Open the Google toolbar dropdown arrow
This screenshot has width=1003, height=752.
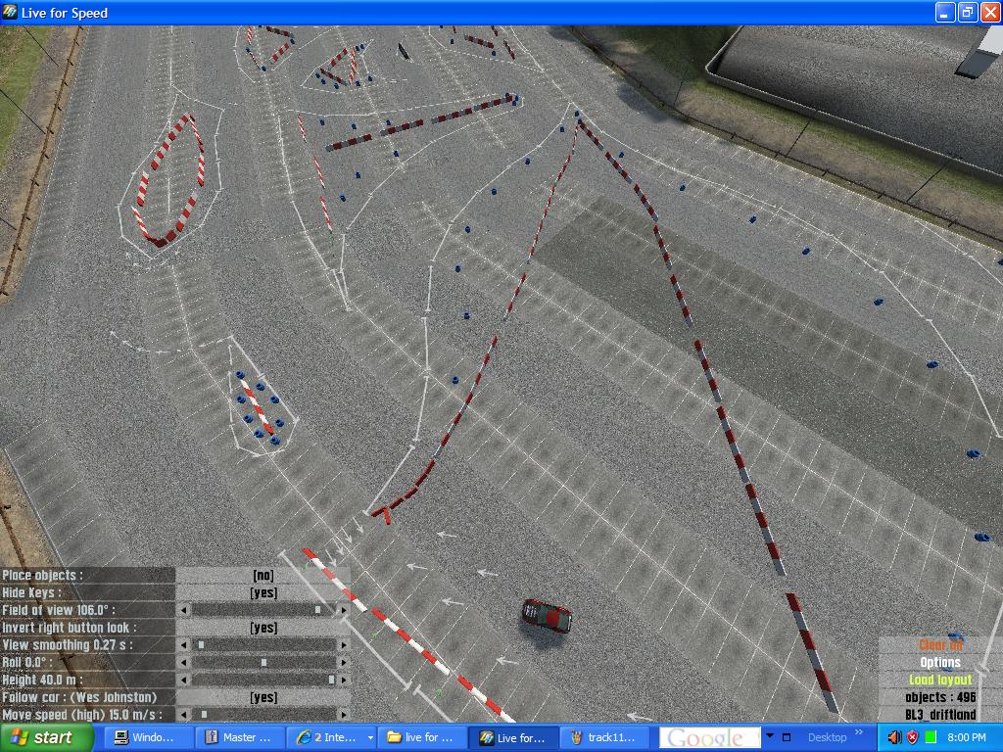click(x=770, y=736)
